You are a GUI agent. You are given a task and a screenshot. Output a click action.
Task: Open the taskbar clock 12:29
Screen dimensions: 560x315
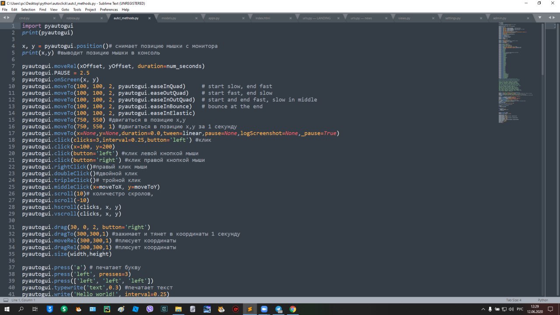pyautogui.click(x=535, y=309)
